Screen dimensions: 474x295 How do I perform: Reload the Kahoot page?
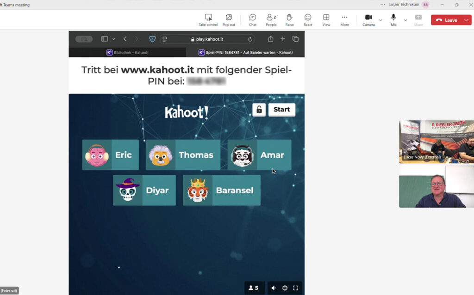250,39
